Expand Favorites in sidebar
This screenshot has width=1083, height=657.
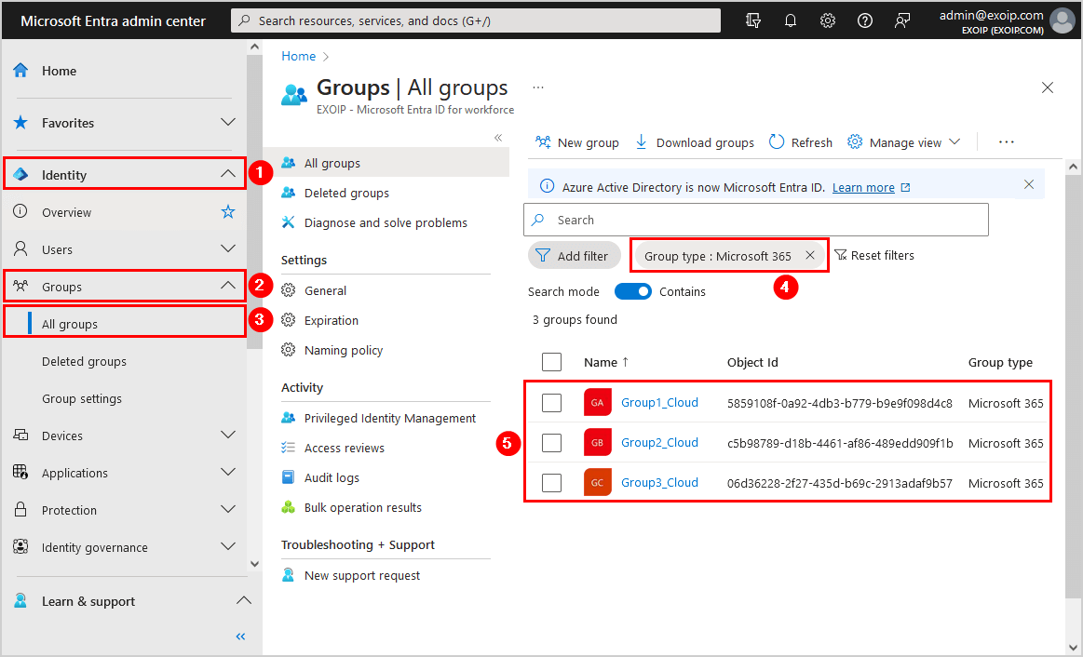click(228, 122)
